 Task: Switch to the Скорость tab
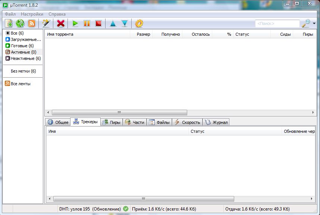[187, 122]
